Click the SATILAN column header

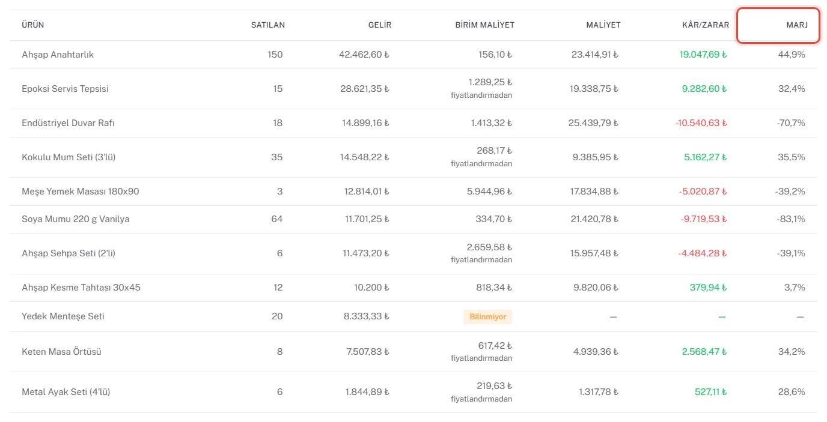[x=268, y=25]
